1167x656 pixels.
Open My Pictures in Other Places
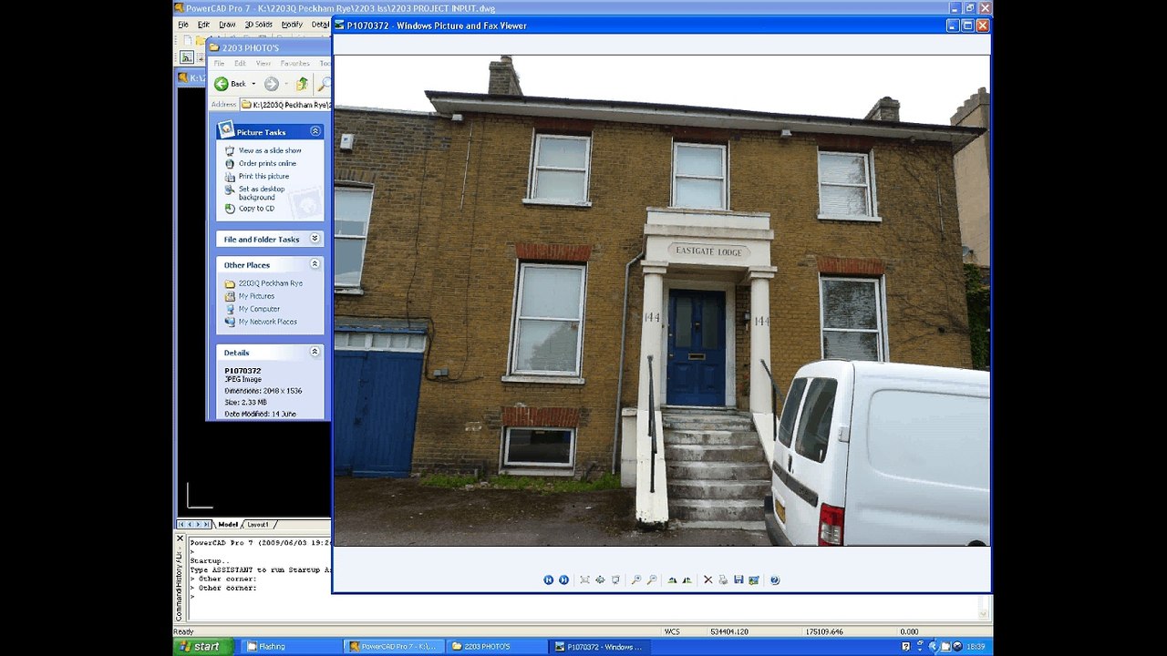point(256,296)
